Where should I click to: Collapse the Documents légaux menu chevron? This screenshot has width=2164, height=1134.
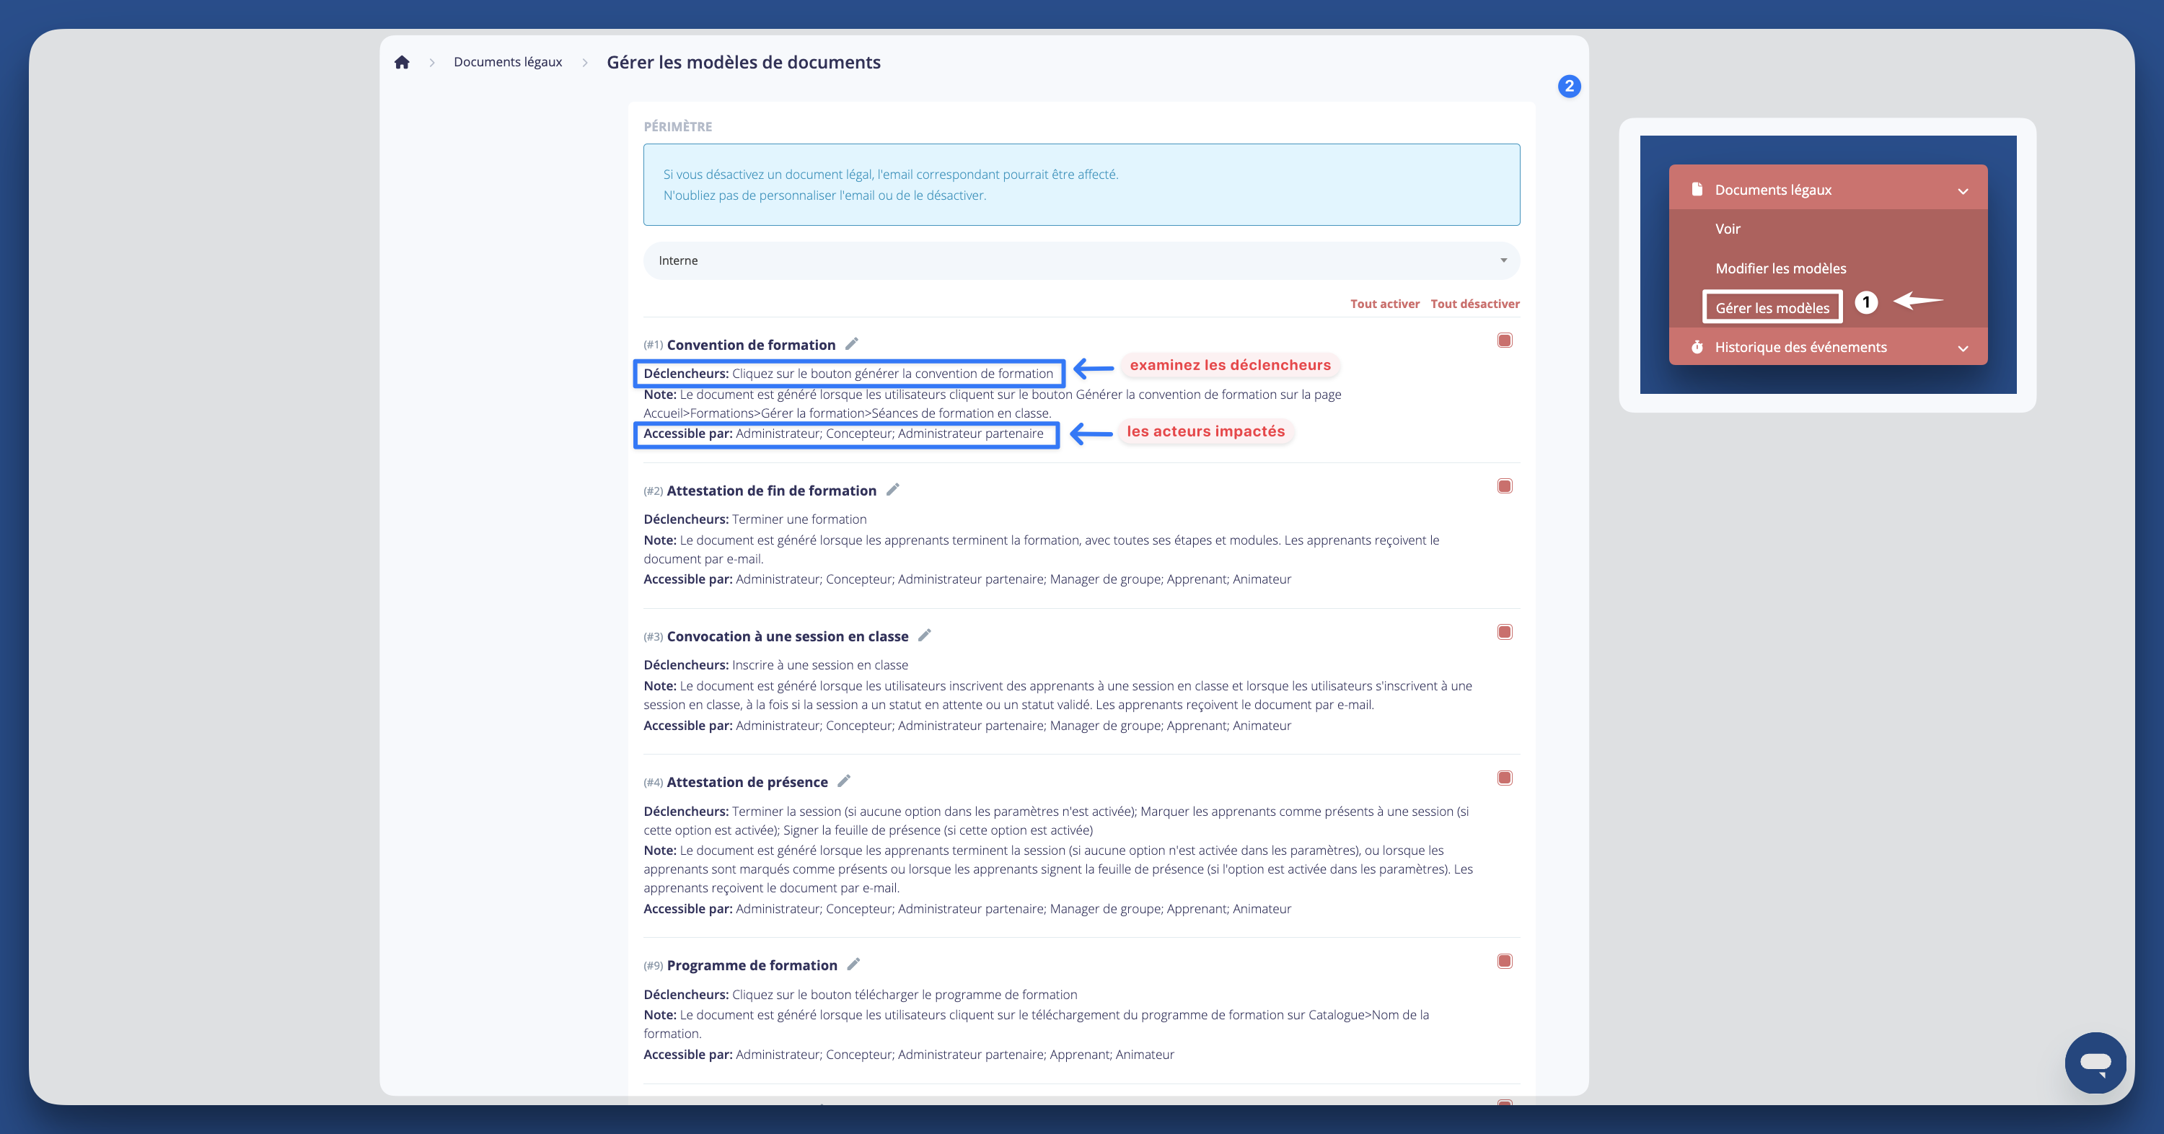(1963, 189)
